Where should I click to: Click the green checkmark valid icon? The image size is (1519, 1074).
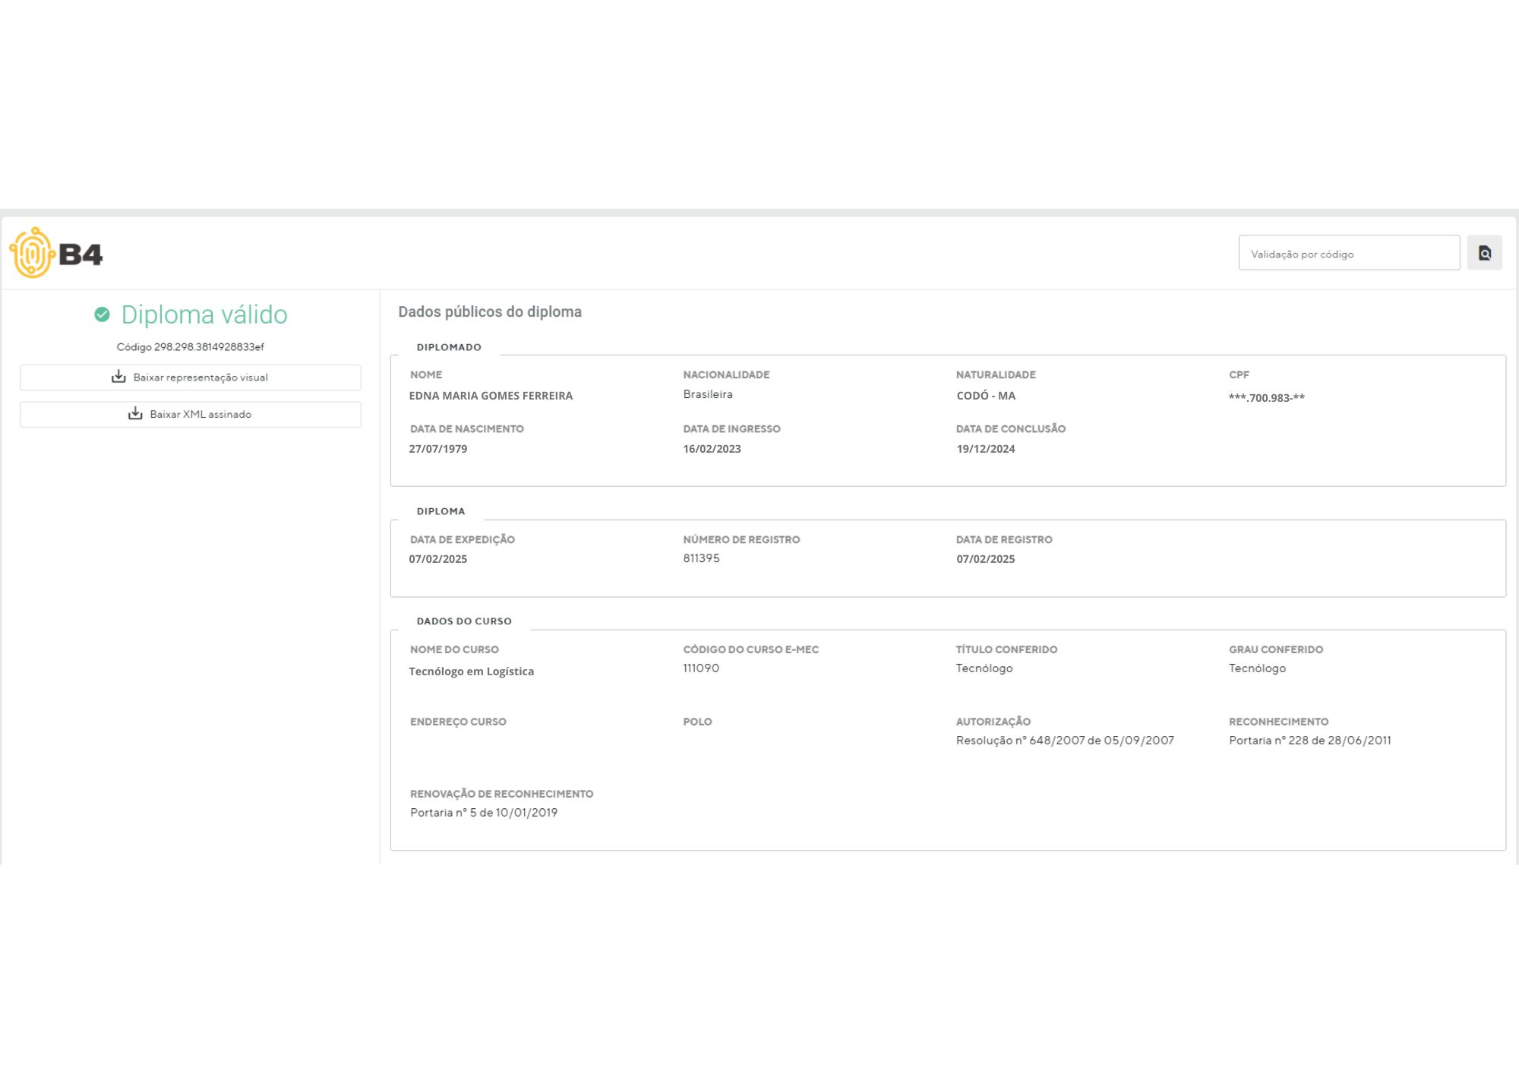[102, 314]
